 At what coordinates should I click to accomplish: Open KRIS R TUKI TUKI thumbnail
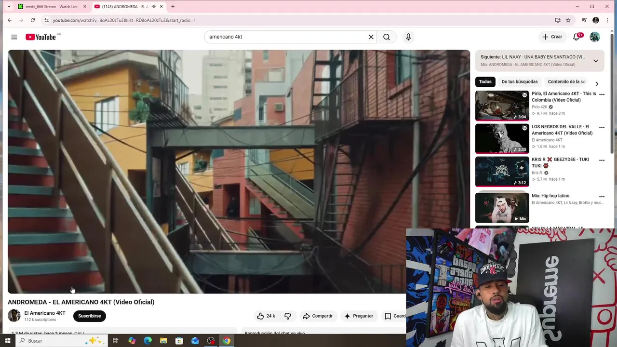coord(502,172)
